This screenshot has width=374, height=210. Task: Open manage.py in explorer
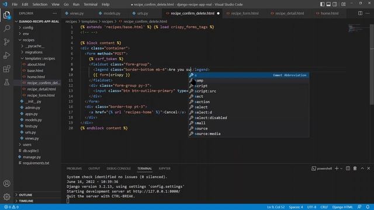[32, 157]
